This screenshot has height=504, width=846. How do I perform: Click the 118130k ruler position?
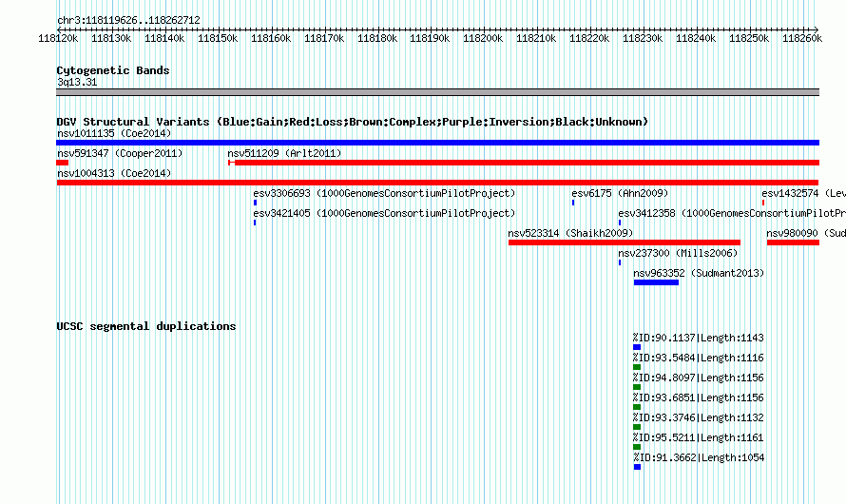(111, 38)
